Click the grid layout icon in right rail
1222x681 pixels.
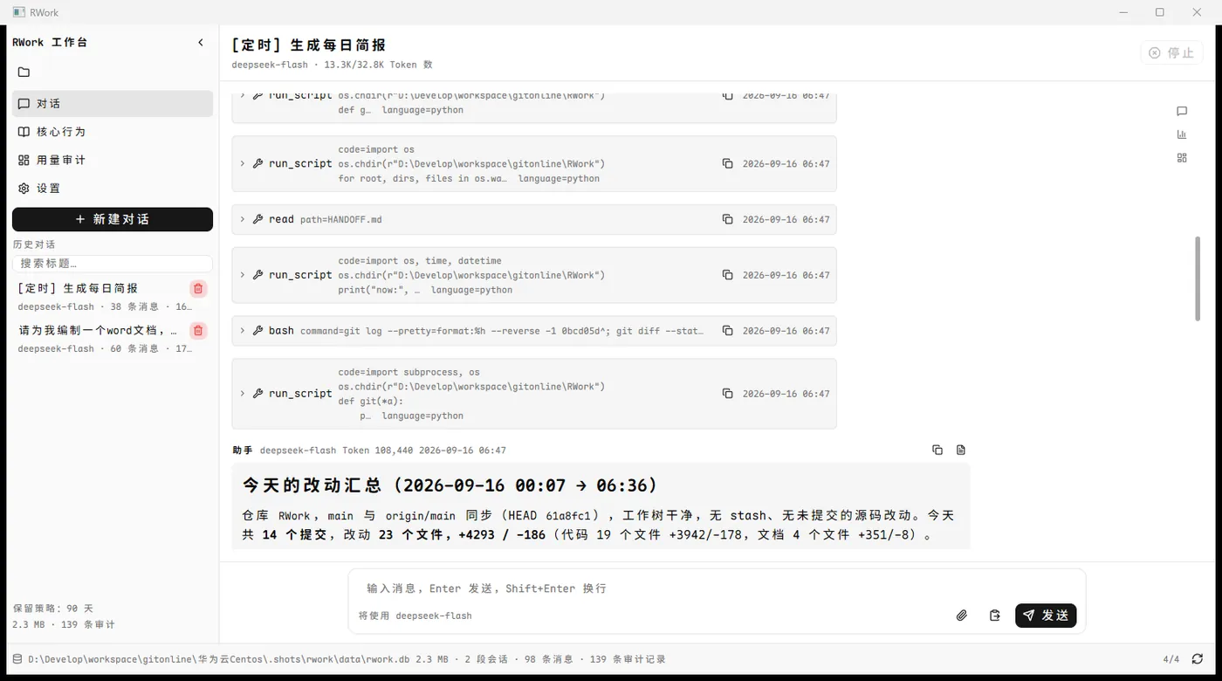coord(1182,158)
